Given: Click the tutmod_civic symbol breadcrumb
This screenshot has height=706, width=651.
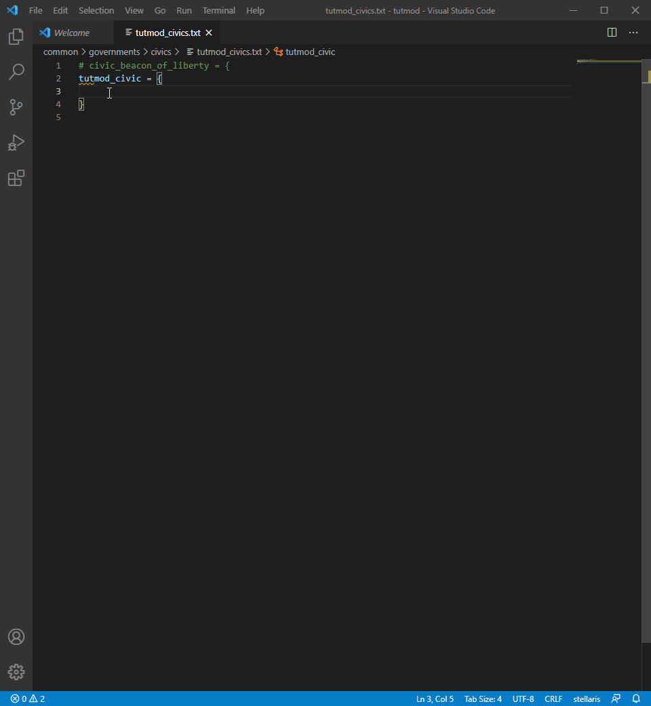Looking at the screenshot, I should 304,52.
